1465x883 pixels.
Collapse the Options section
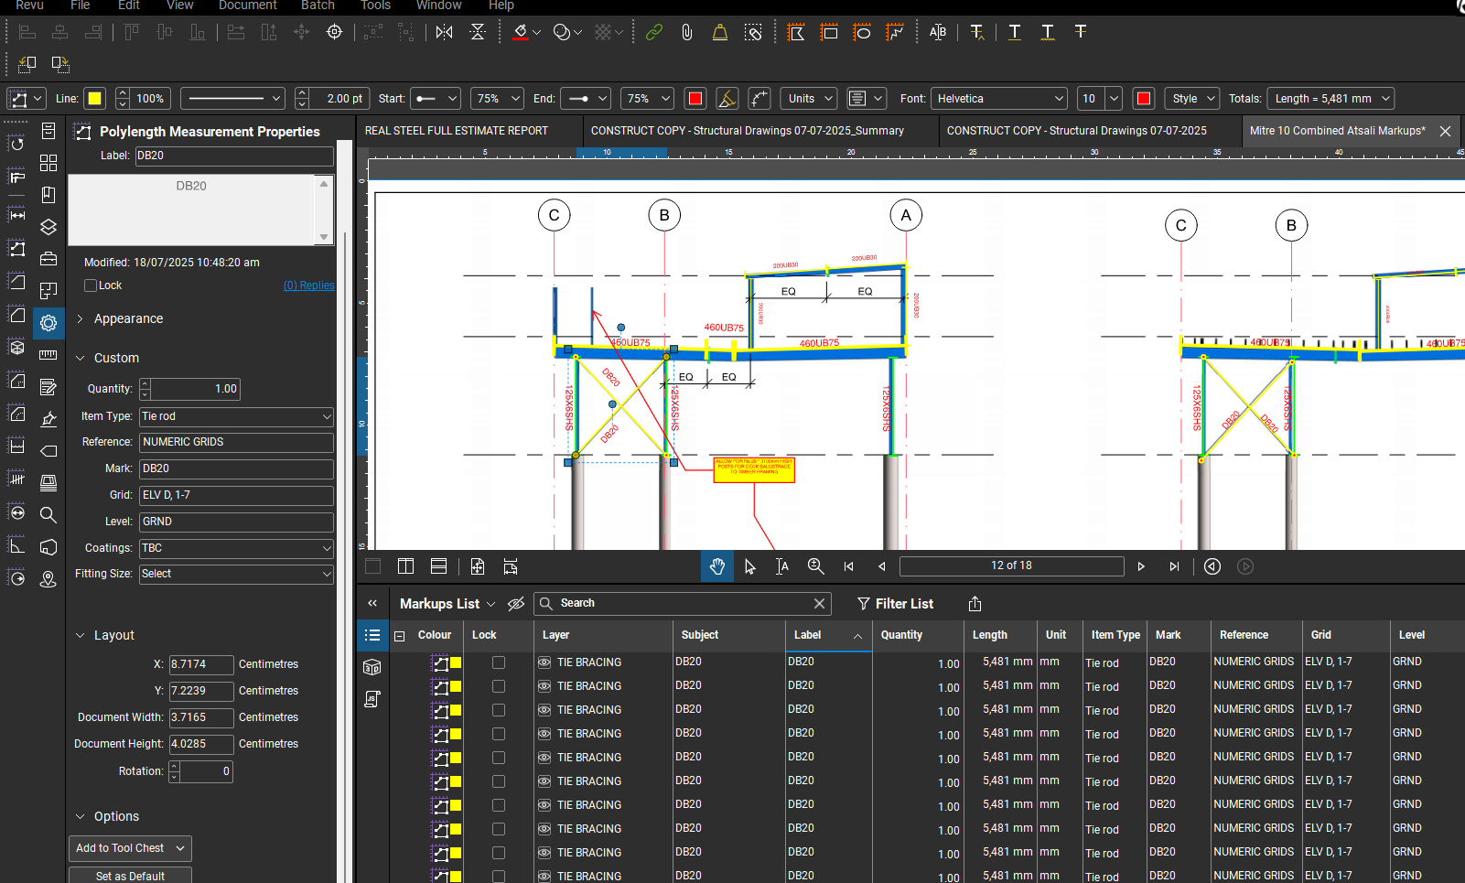(x=80, y=816)
